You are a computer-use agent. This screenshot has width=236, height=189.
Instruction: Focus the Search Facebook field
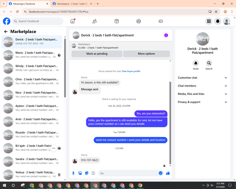[38, 21]
